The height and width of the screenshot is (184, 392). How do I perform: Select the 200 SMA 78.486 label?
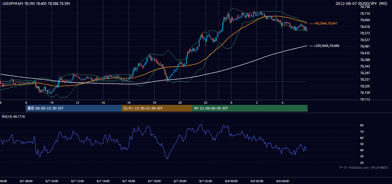[x=325, y=46]
